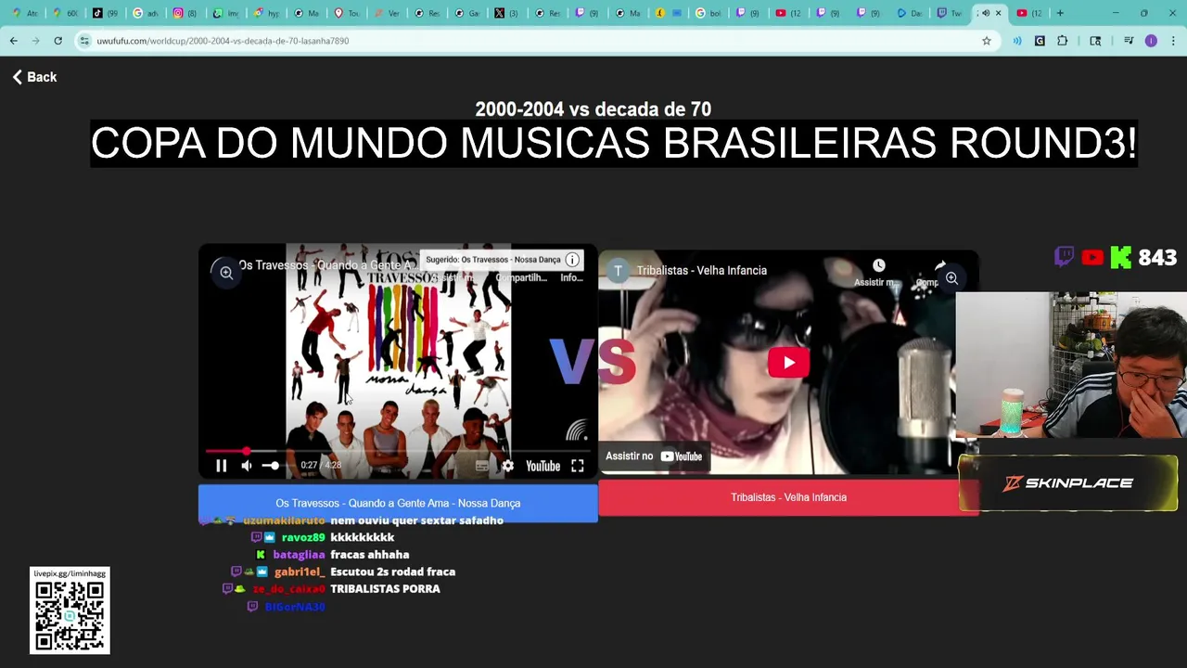The width and height of the screenshot is (1187, 668).
Task: Vote for Tribalistas - Velha Infancia red button
Action: click(x=788, y=497)
